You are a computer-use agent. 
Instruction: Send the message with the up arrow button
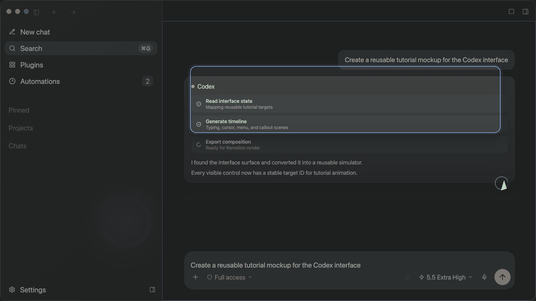502,277
